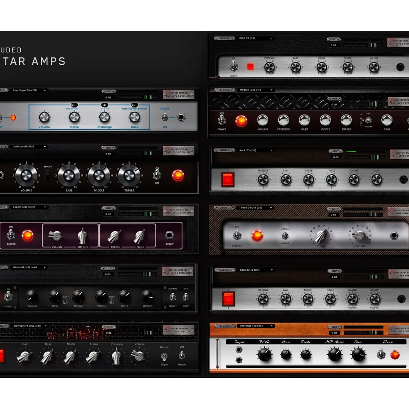Click the Rock 22.10 Master volume knob

pyautogui.click(x=352, y=299)
